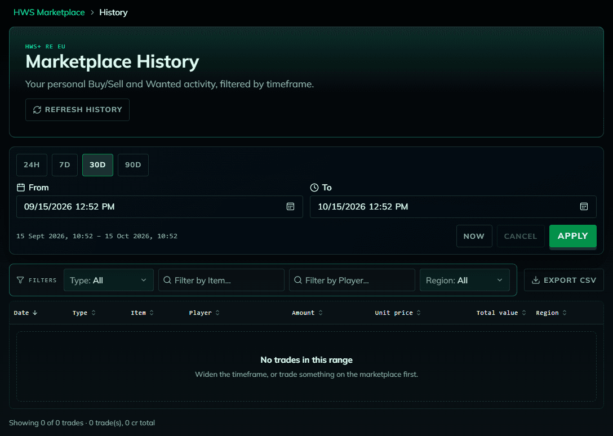Sort by the Date column header
The height and width of the screenshot is (436, 613).
point(25,313)
